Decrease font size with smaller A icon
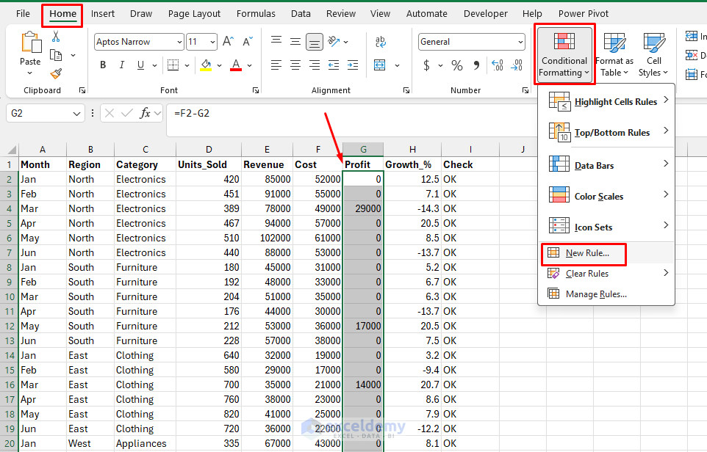Viewport: 707px width, 452px height. tap(248, 41)
